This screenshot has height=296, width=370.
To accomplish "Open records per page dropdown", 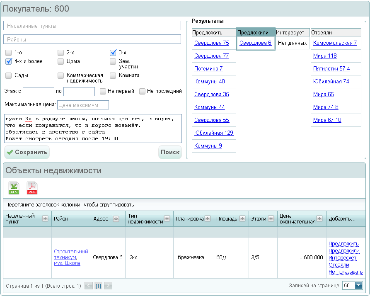I will coord(358,286).
